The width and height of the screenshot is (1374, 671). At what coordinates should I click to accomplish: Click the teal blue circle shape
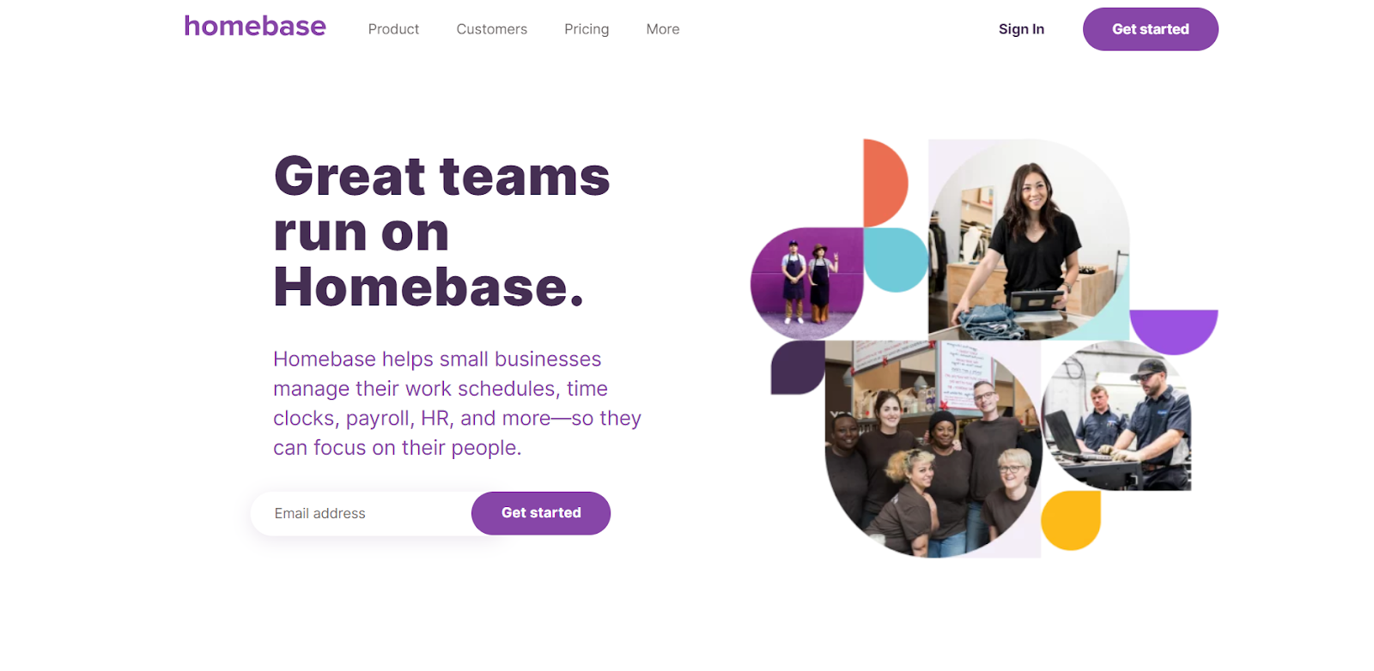click(x=896, y=260)
